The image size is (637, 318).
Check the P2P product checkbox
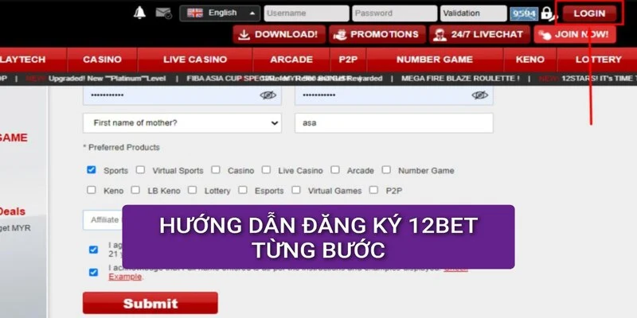[x=373, y=190]
